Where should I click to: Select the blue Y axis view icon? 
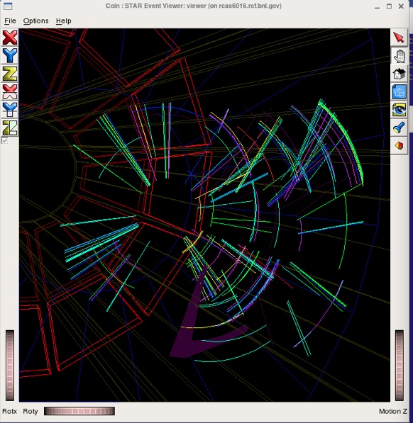click(x=10, y=55)
